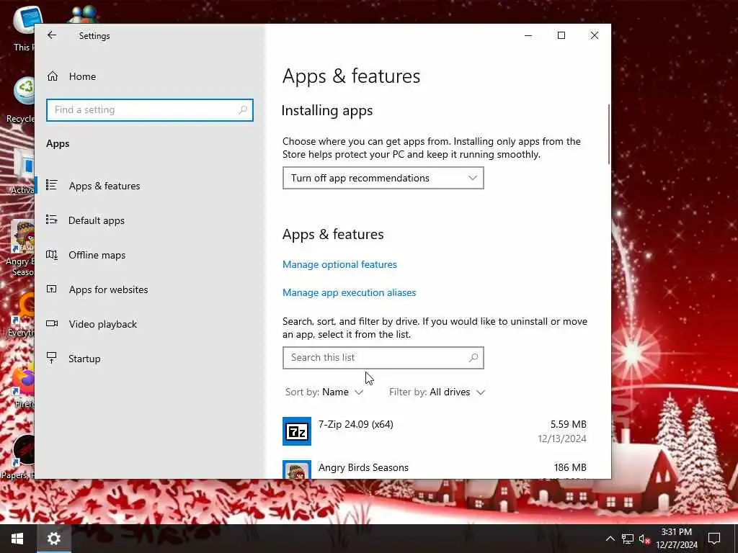Viewport: 738px width, 553px height.
Task: Open Apps for websites section
Action: coord(150,289)
